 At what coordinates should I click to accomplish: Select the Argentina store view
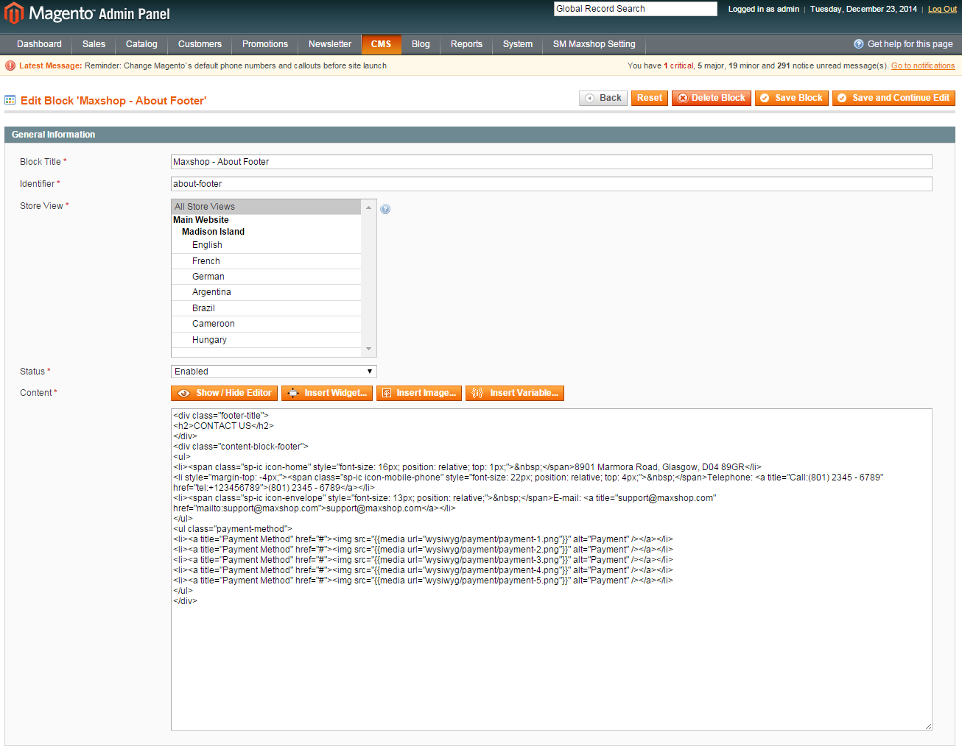[x=267, y=292]
